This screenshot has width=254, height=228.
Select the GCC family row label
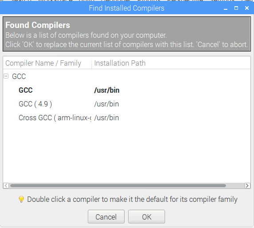(x=19, y=77)
